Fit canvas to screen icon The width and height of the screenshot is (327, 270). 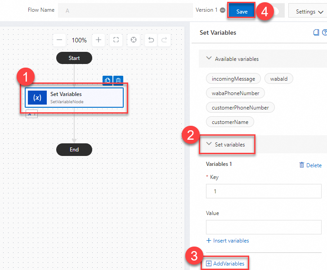116,40
